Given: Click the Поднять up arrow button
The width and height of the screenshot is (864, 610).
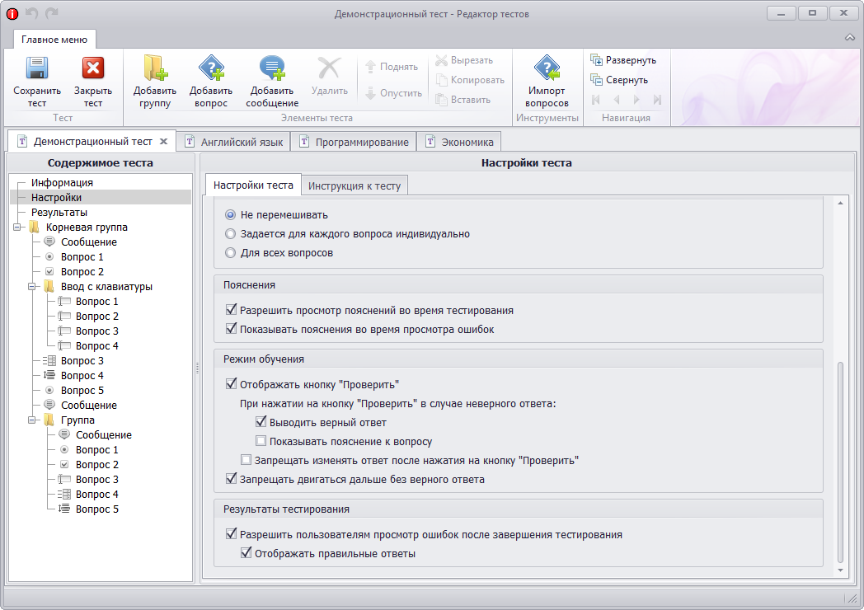Looking at the screenshot, I should (392, 67).
